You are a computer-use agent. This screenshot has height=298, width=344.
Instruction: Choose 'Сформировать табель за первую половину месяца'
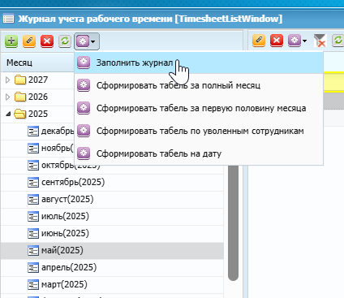pos(199,108)
